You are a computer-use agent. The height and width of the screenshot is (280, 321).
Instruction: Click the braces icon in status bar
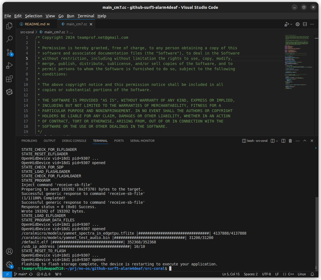point(285,274)
